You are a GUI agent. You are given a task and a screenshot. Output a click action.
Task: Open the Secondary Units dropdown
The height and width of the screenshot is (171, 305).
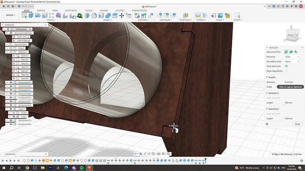coord(292,61)
